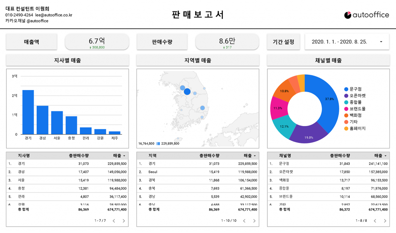This screenshot has width=396, height=233.
Task: Click the value 106,154,000
Action: 247,180
